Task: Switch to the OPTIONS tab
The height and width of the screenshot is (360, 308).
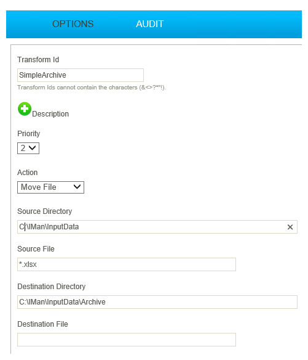Action: 73,24
